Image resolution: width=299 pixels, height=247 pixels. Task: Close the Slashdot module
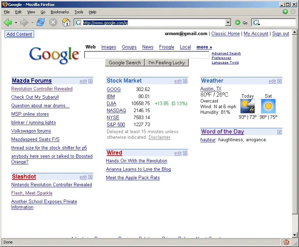point(90,176)
